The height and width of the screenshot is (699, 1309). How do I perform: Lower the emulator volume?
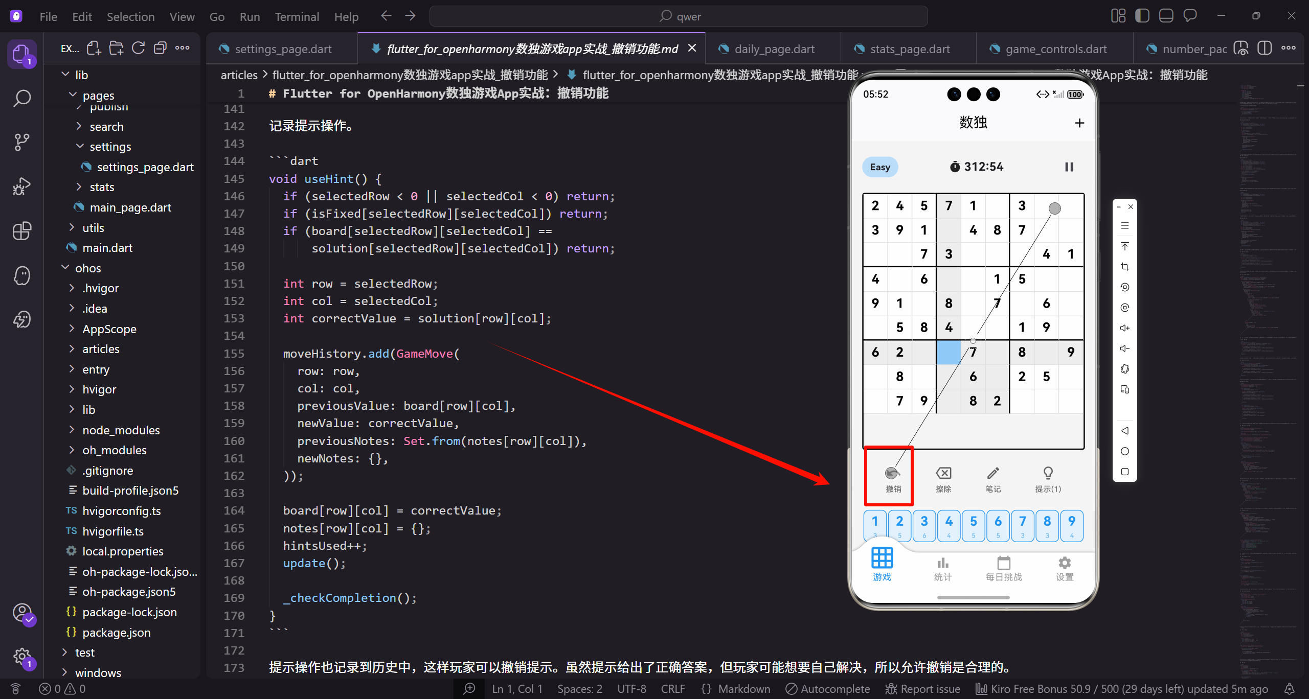1124,348
